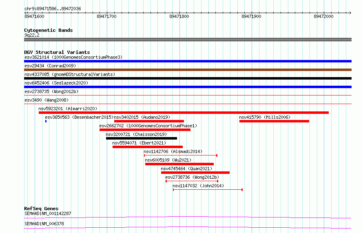Click the esv3621014 1000GenomesConsortiumPhase3 label
363x233 pixels.
click(x=73, y=57)
